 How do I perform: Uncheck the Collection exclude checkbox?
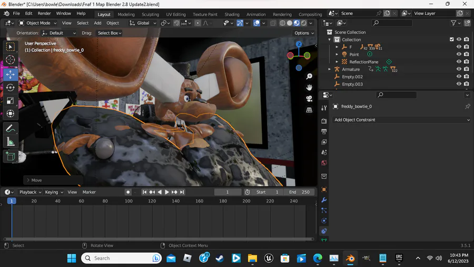451,40
